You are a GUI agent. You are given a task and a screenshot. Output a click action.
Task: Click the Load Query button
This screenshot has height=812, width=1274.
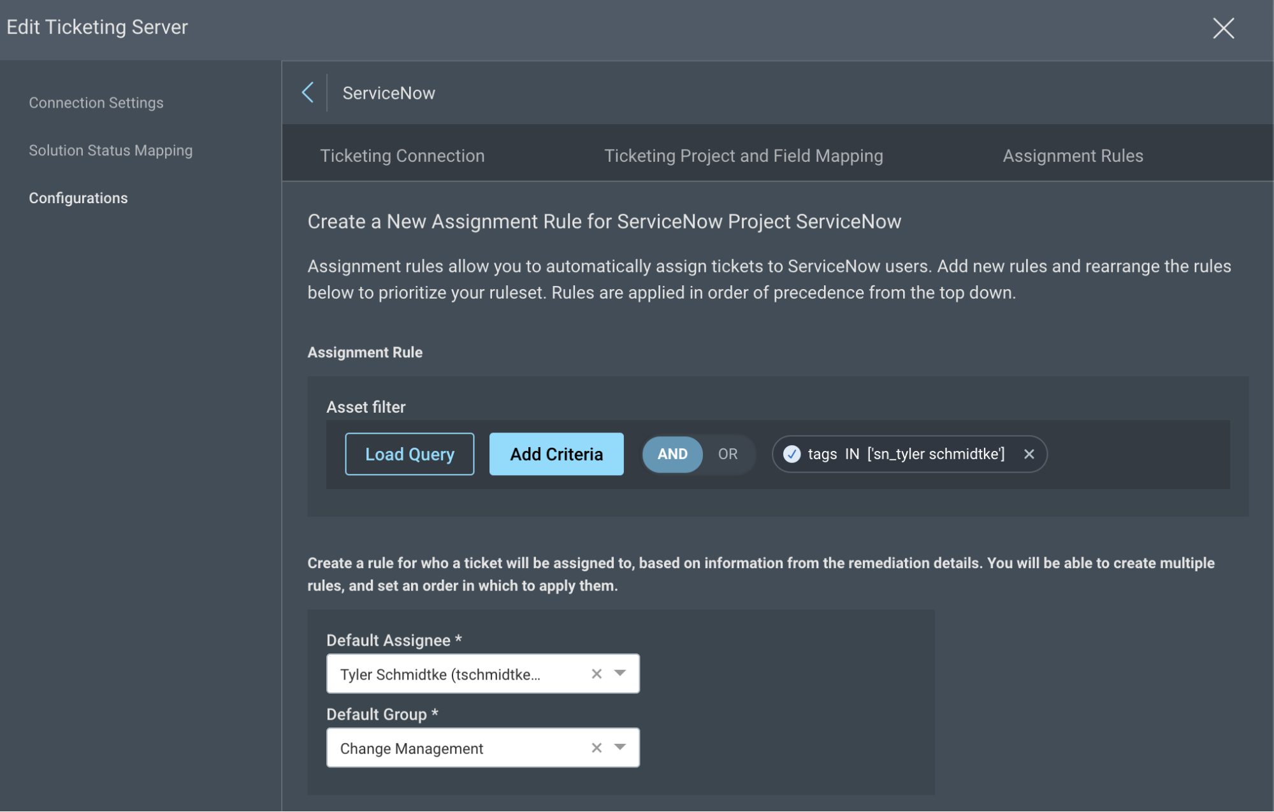pyautogui.click(x=409, y=454)
